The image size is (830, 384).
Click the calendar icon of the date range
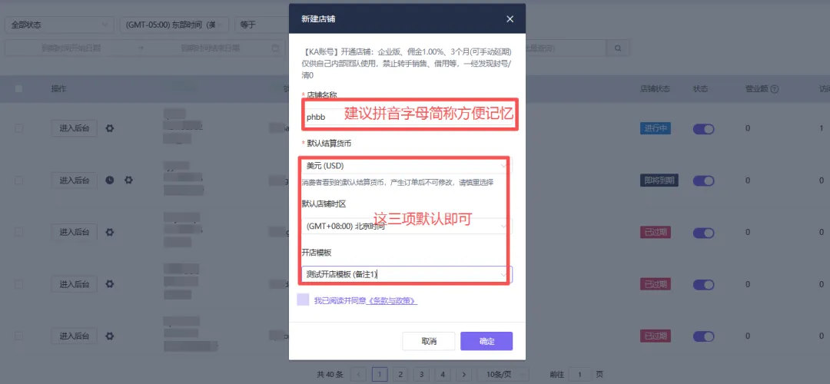275,48
